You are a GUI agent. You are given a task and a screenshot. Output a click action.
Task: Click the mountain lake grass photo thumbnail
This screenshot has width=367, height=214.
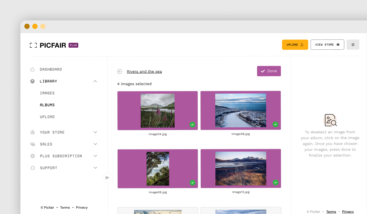tap(241, 168)
